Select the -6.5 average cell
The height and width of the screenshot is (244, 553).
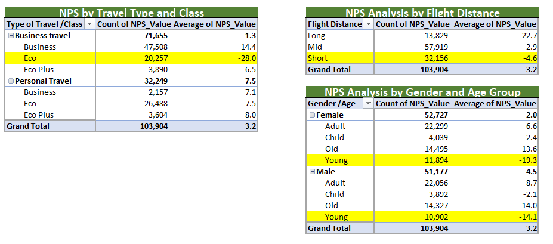click(248, 69)
